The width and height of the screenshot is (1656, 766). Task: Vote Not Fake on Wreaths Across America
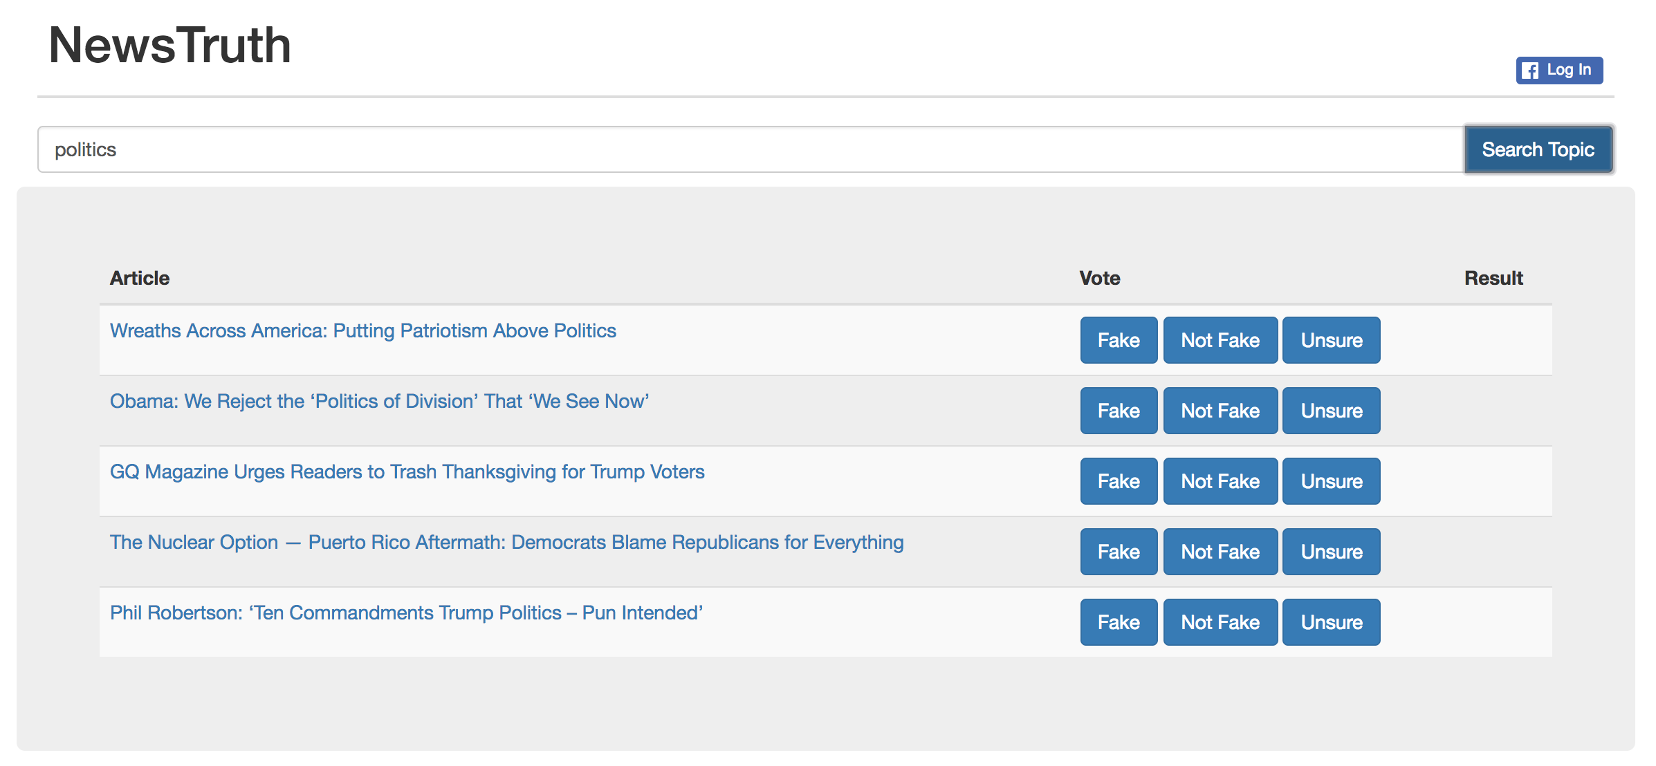[x=1220, y=340]
